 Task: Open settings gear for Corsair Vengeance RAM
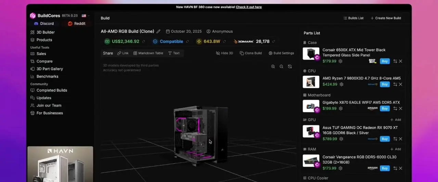tap(340, 168)
